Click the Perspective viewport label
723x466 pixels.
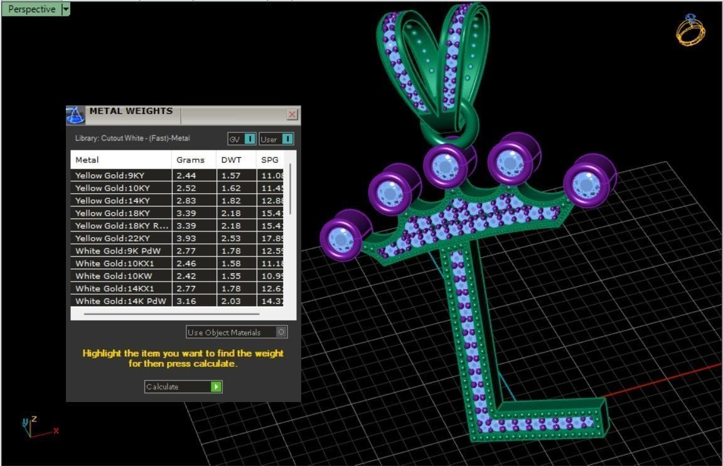coord(31,9)
